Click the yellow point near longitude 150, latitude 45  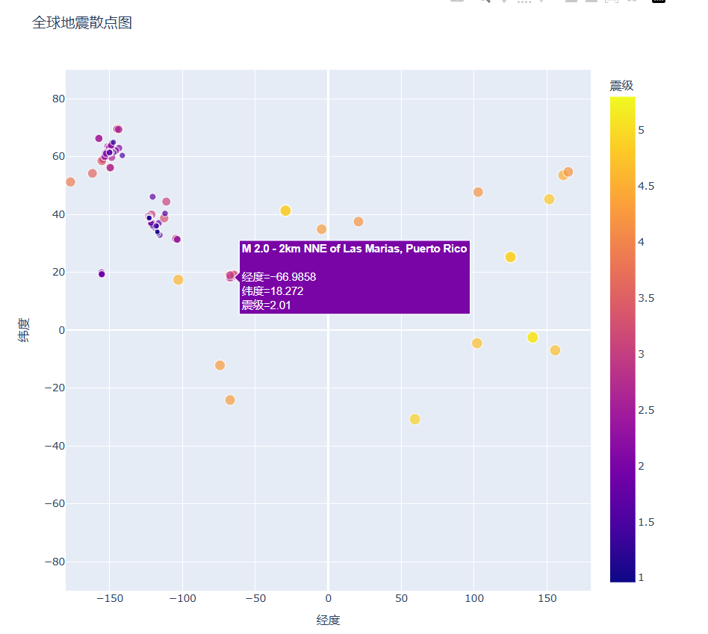[549, 199]
